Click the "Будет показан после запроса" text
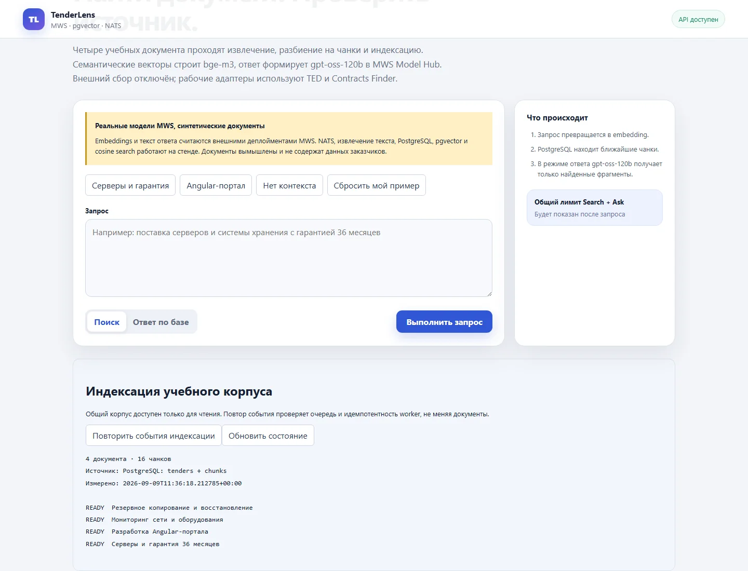Image resolution: width=748 pixels, height=571 pixels. (x=580, y=214)
